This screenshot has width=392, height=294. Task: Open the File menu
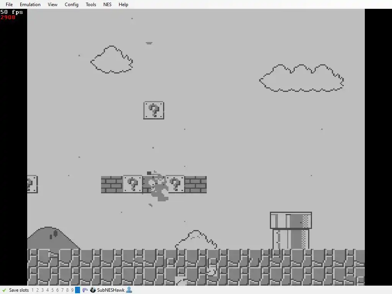coord(9,5)
